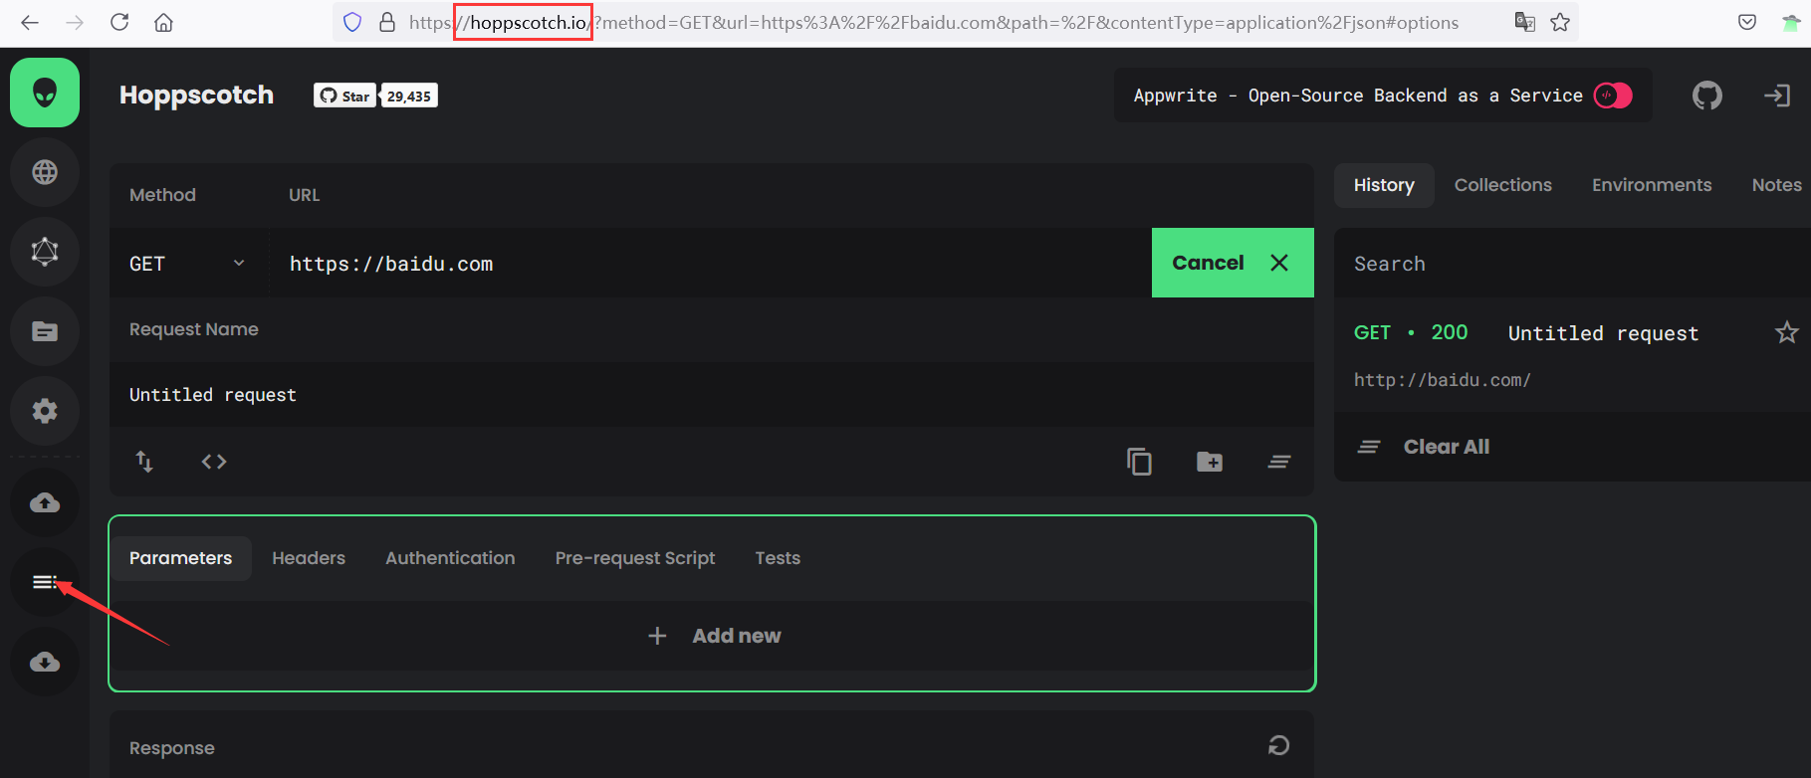The width and height of the screenshot is (1811, 778).
Task: Open the GraphQL sidebar icon
Action: pos(45,252)
